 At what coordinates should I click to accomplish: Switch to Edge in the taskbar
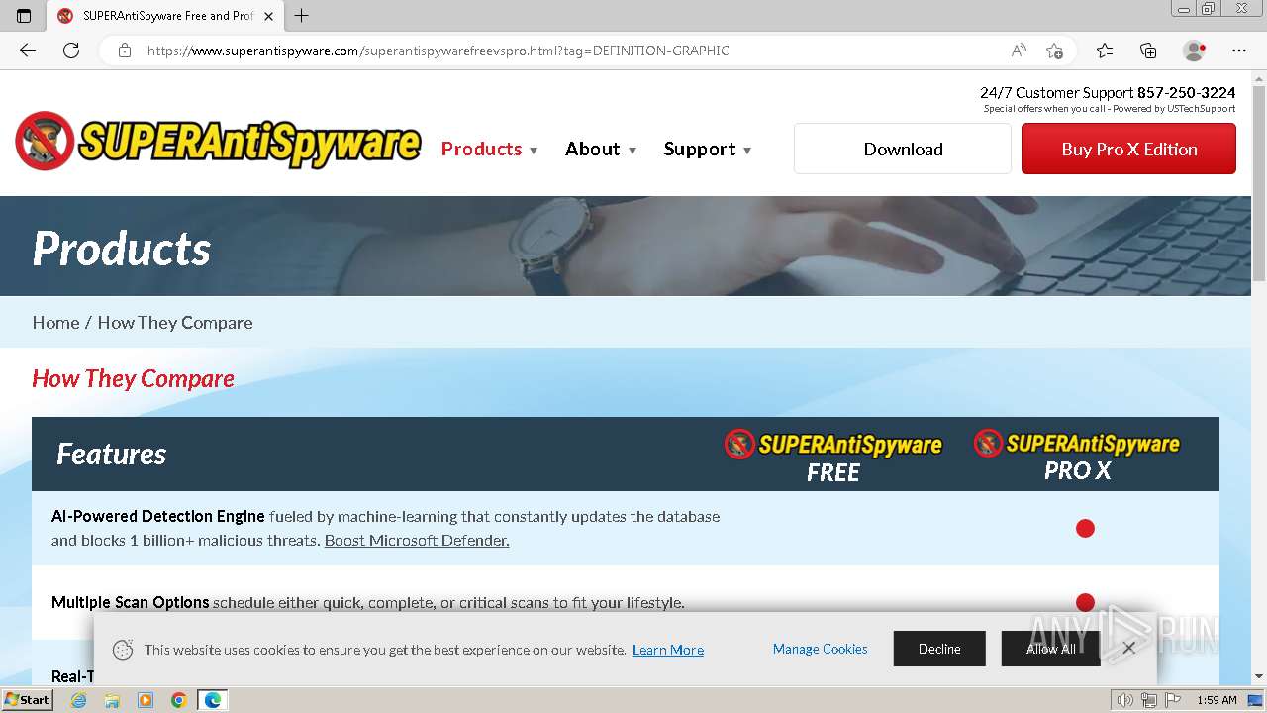pyautogui.click(x=213, y=700)
